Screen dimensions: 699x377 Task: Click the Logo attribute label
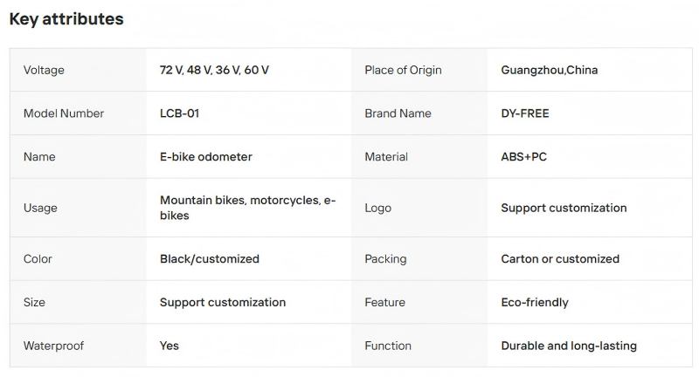click(377, 208)
